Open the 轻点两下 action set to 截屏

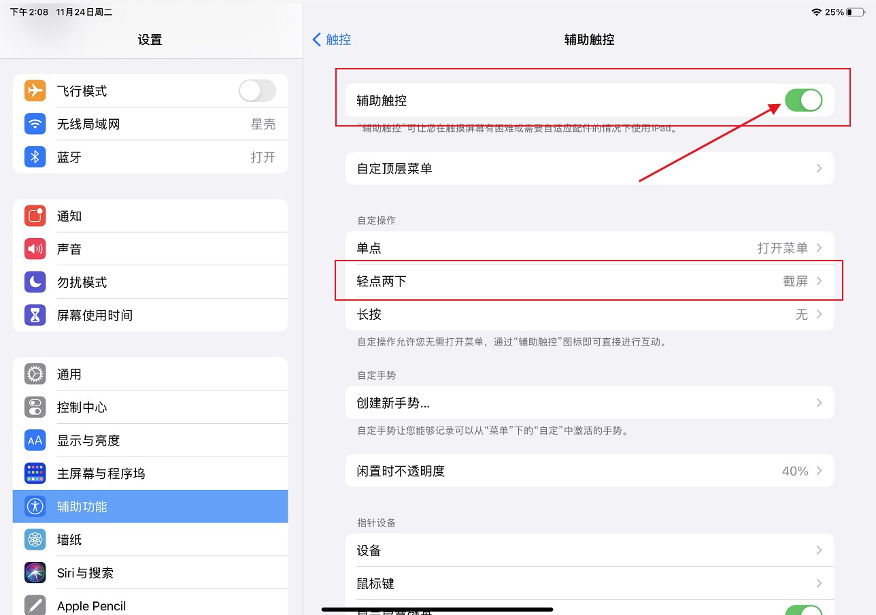(589, 280)
